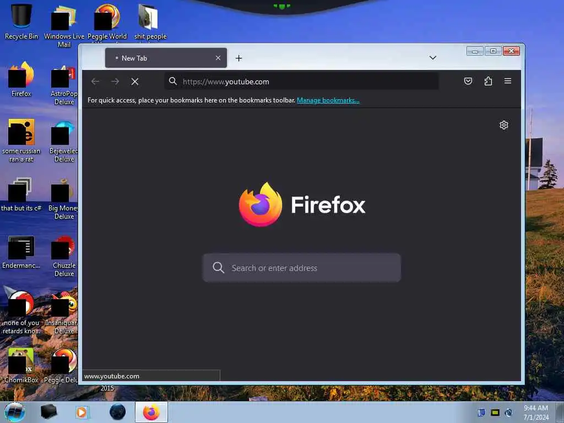Screen dimensions: 564x423
Task: Select the Firefox desktop shortcut
Action: [21, 79]
